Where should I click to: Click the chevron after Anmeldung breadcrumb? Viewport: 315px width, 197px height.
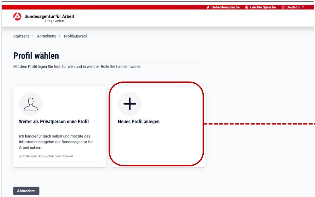click(60, 36)
